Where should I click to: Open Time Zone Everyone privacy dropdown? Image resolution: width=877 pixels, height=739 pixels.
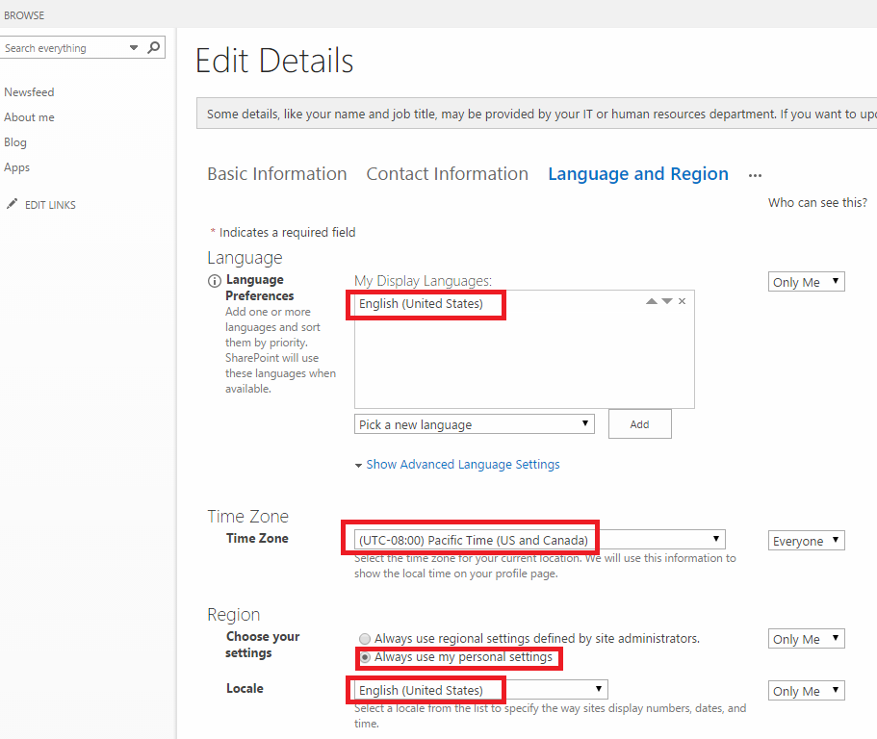(806, 541)
